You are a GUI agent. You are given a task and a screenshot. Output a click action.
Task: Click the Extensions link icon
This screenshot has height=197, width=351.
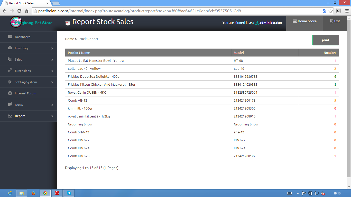click(10, 71)
